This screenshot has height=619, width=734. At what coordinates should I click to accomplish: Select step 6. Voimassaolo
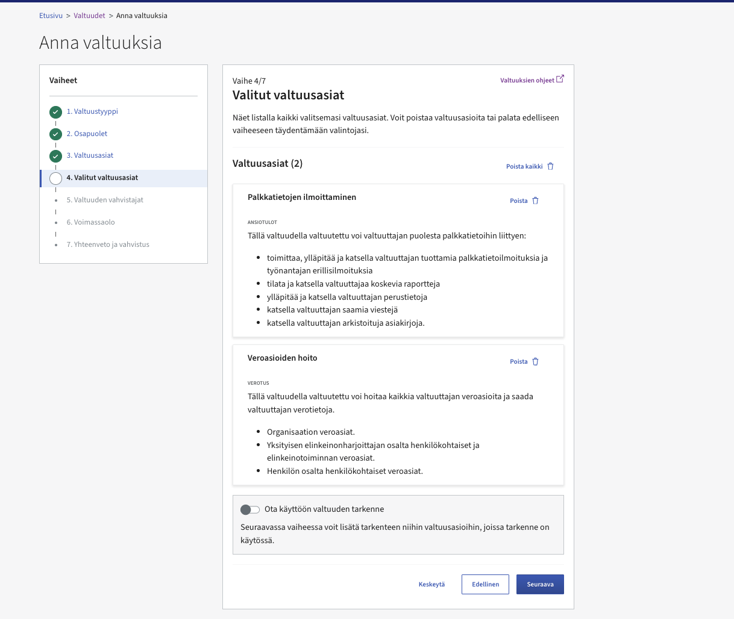[90, 222]
